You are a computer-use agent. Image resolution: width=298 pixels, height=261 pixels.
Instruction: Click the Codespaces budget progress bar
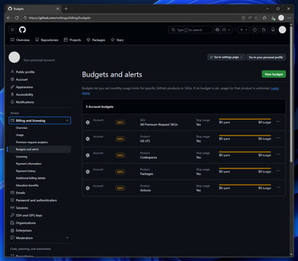[245, 152]
